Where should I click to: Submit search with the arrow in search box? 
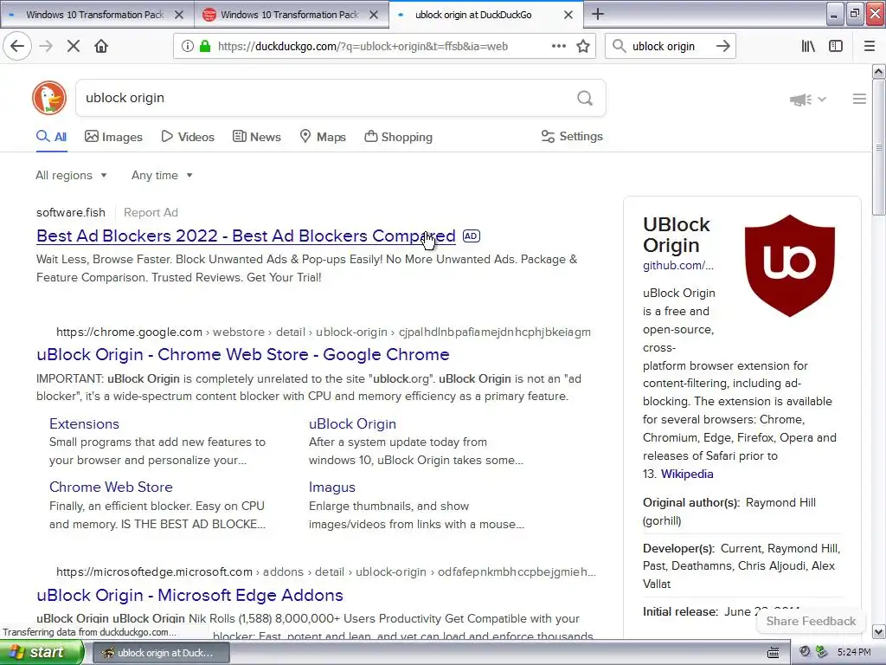point(722,47)
